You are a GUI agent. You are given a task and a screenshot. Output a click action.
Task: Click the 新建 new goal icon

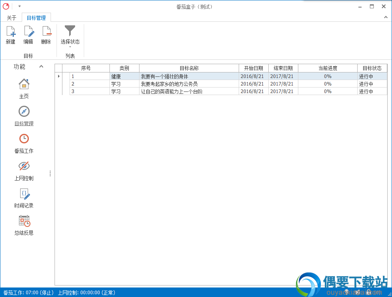pos(11,31)
